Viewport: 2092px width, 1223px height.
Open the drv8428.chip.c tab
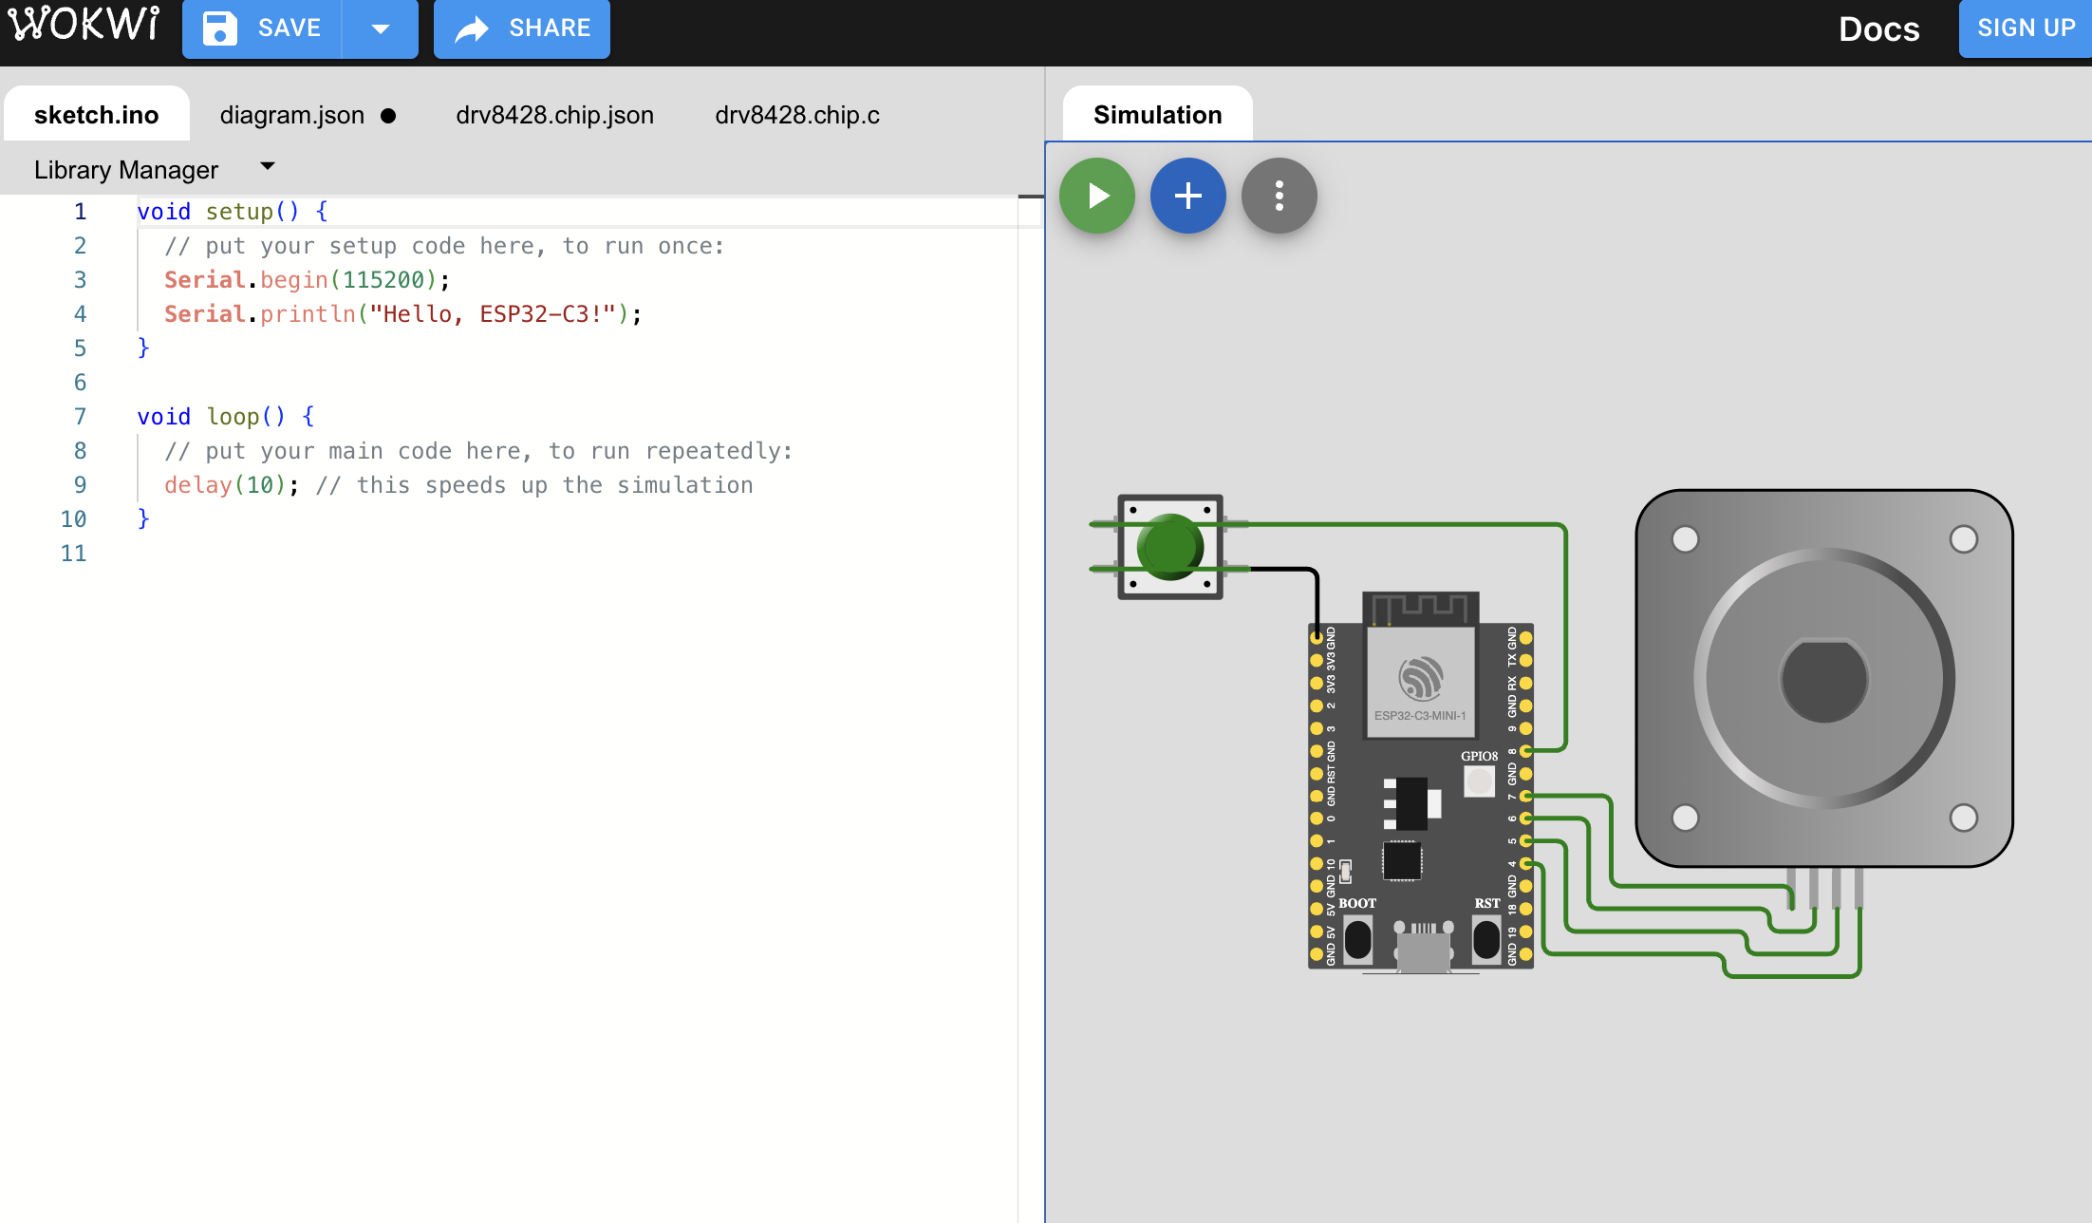[x=797, y=115]
